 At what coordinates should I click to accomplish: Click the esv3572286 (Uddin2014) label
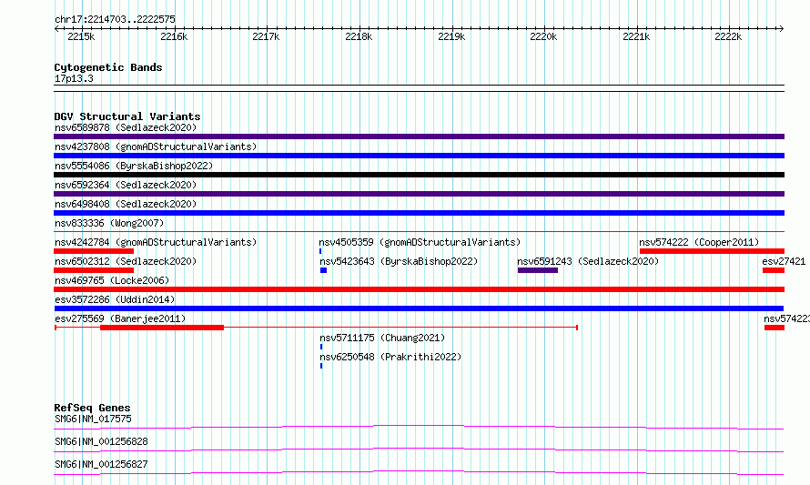click(115, 299)
